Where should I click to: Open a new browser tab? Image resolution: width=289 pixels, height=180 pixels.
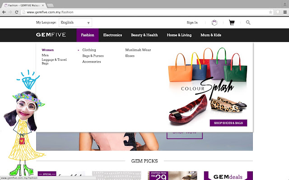pos(50,5)
